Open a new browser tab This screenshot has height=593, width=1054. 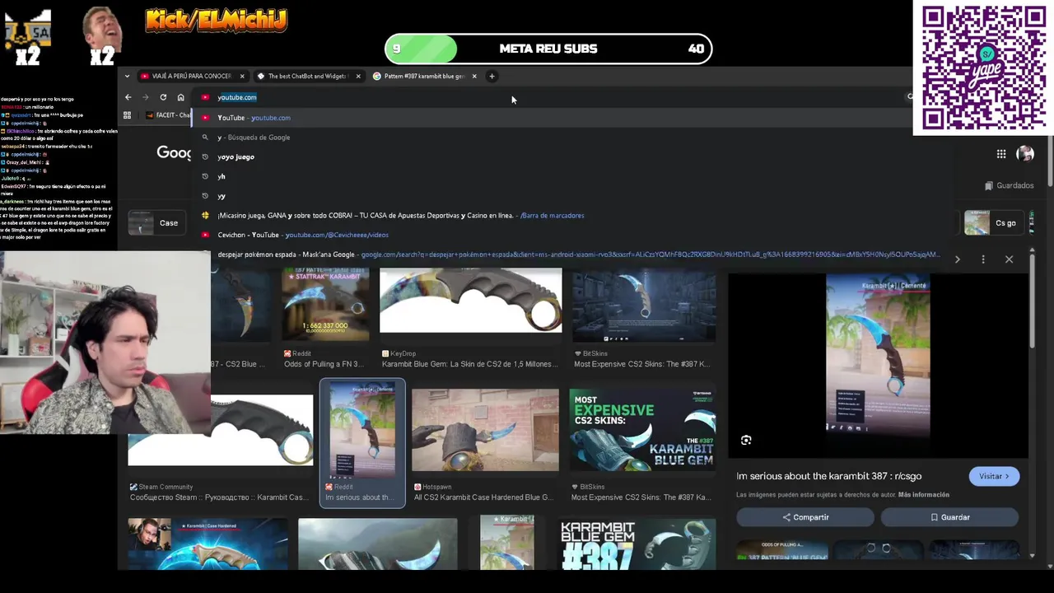(492, 77)
